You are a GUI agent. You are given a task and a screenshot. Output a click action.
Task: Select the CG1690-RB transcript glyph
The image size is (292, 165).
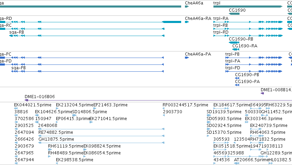(x=234, y=43)
